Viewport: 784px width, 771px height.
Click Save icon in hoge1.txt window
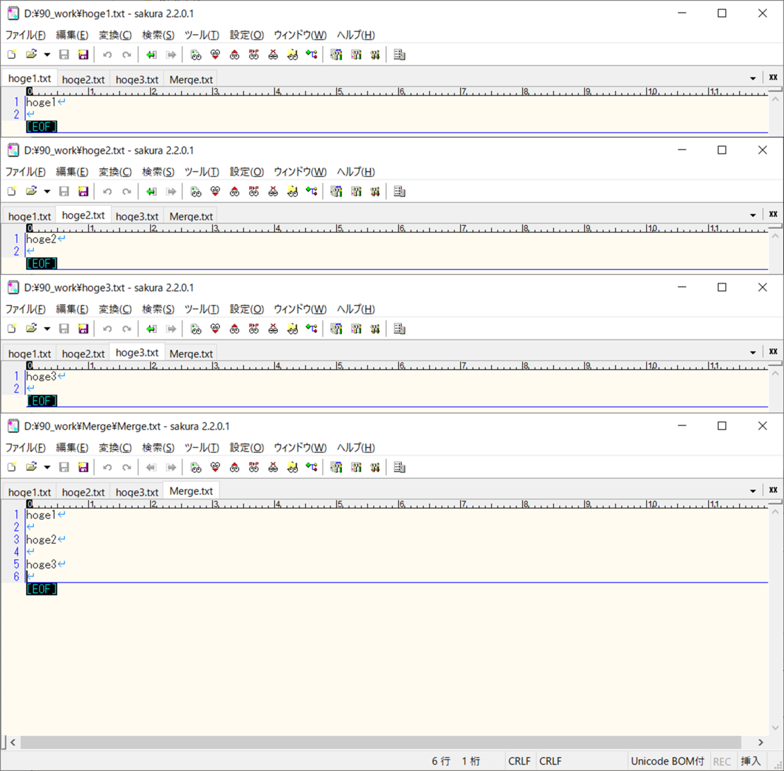coord(64,55)
